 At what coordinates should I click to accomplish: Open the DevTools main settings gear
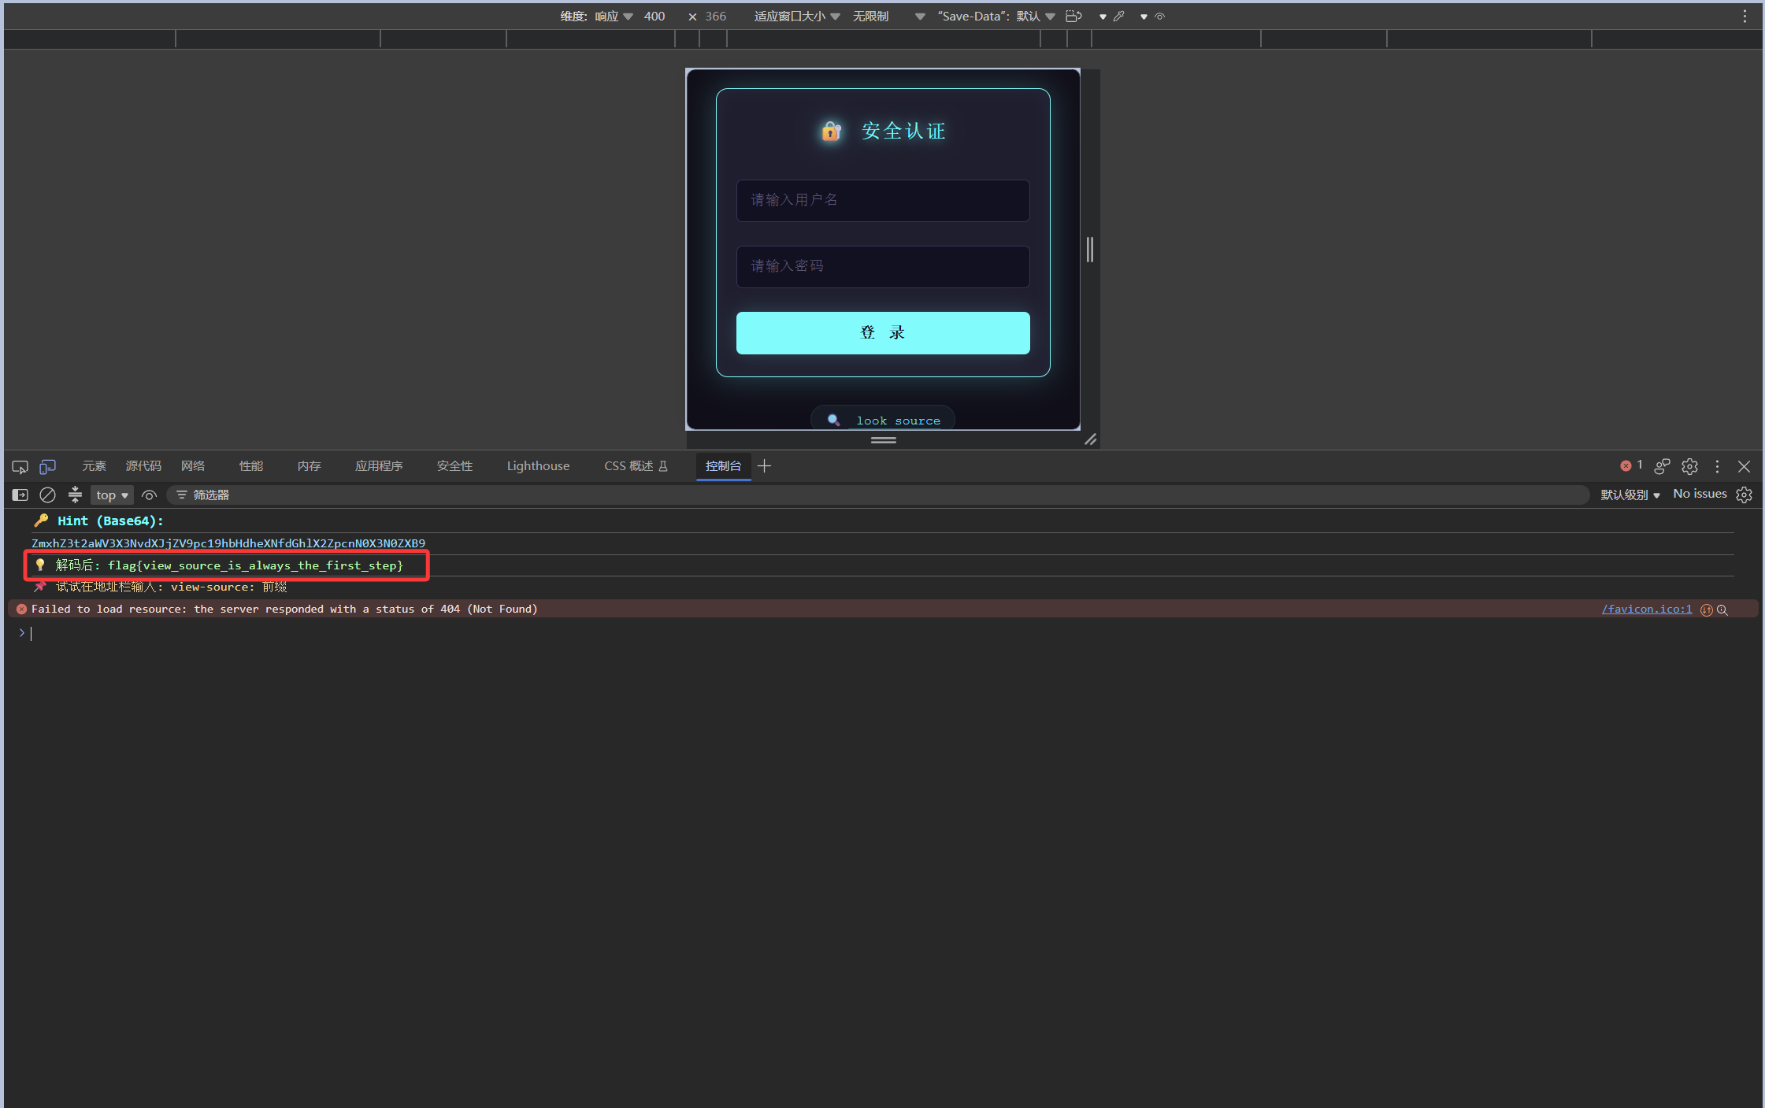tap(1689, 467)
